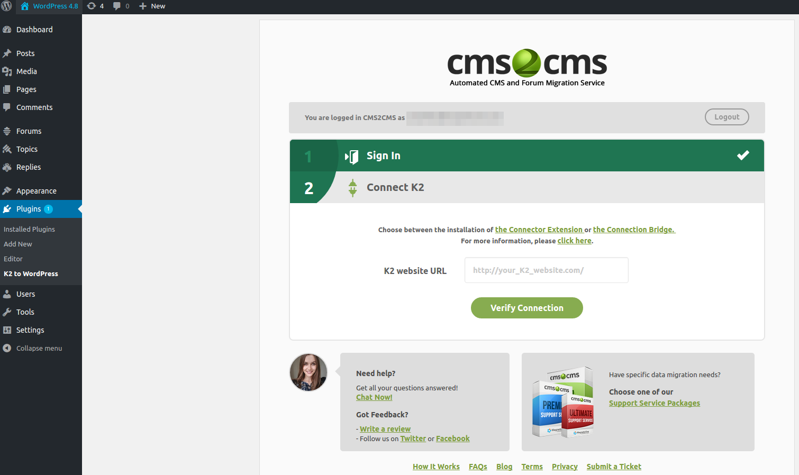Open the Submit a Ticket link

614,467
